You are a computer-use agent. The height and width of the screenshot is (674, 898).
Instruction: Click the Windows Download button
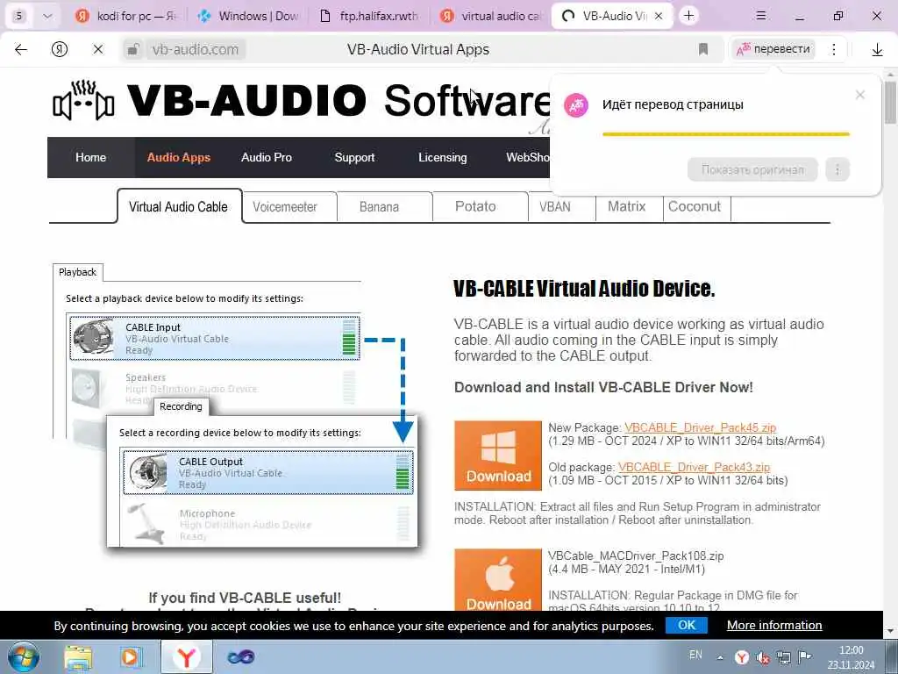click(498, 455)
